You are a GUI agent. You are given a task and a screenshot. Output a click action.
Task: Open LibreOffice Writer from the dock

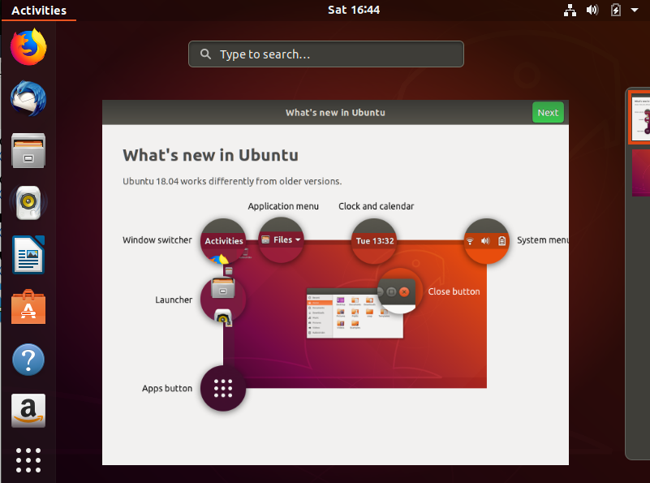pos(28,255)
